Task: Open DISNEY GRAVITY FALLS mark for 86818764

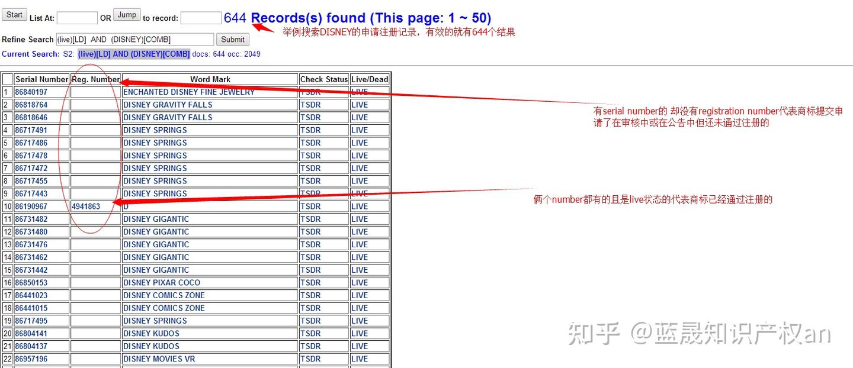Action: tap(168, 105)
